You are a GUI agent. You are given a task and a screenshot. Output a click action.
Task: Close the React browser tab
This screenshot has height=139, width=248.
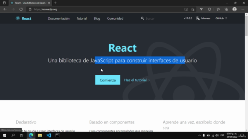pos(49,3)
